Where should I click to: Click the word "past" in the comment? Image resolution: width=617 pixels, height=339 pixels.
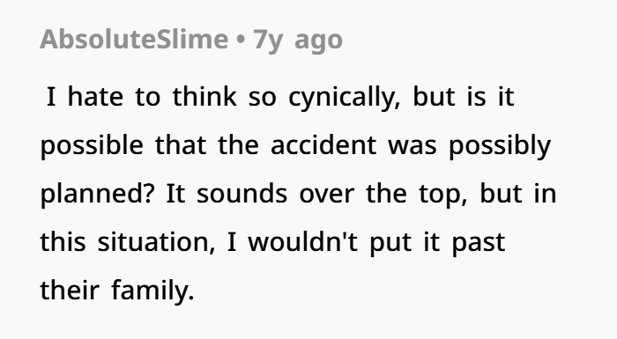(x=479, y=243)
